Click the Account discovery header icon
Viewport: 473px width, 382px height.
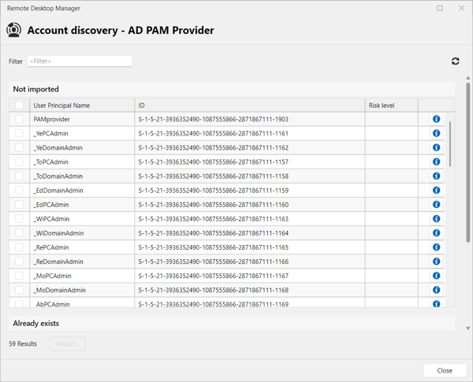tap(14, 30)
